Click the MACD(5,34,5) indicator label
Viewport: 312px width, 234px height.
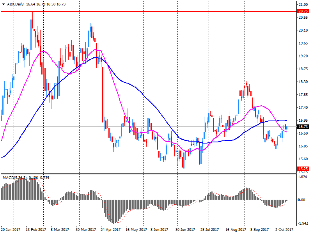[14, 177]
